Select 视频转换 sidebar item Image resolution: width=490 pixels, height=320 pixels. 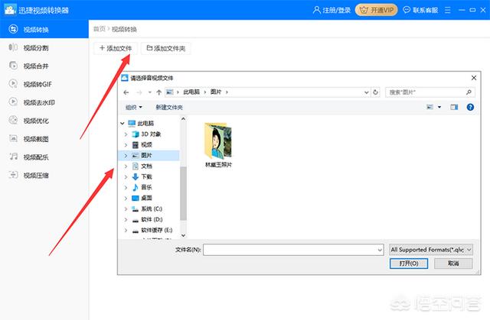pos(44,29)
